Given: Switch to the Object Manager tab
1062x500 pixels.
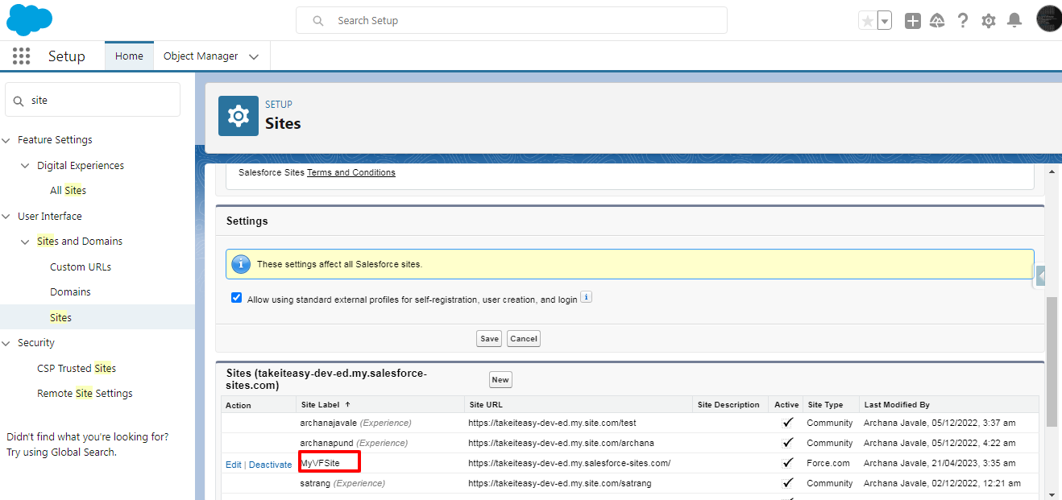Looking at the screenshot, I should [201, 56].
